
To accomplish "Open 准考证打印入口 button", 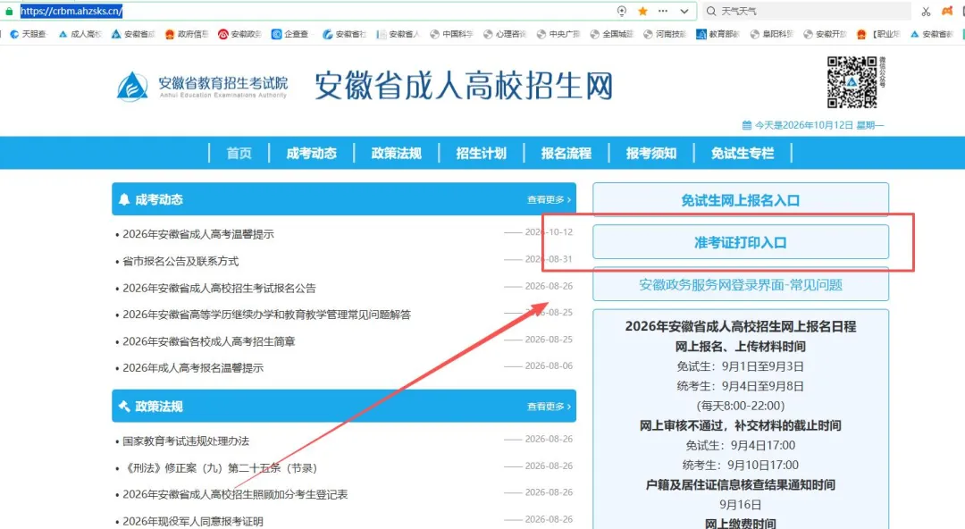I will (741, 243).
